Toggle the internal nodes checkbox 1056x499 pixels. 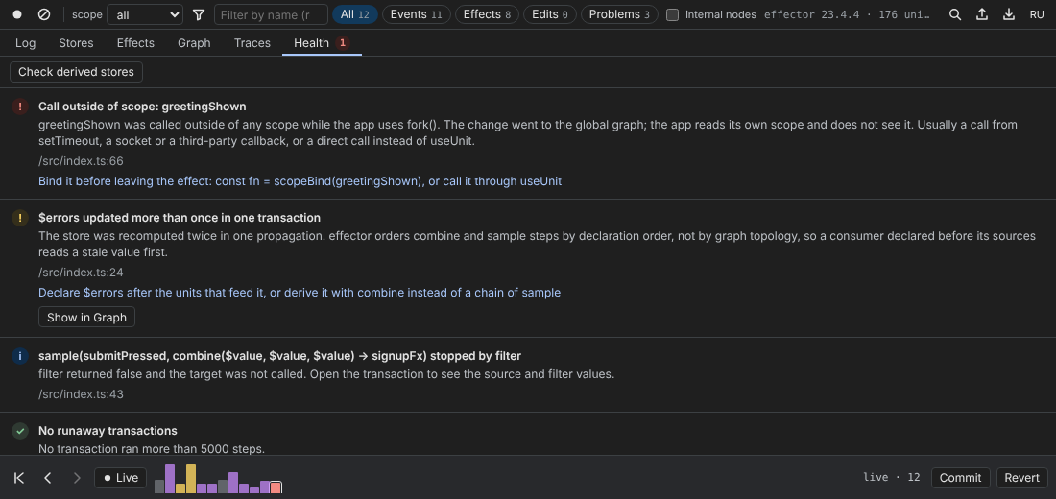(x=672, y=14)
